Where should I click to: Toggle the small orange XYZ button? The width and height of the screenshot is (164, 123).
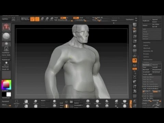pos(135,69)
